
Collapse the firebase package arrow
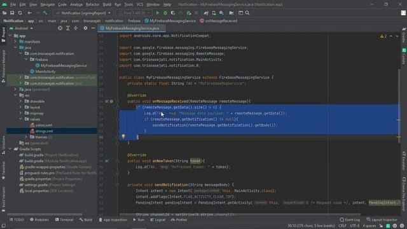point(26,59)
